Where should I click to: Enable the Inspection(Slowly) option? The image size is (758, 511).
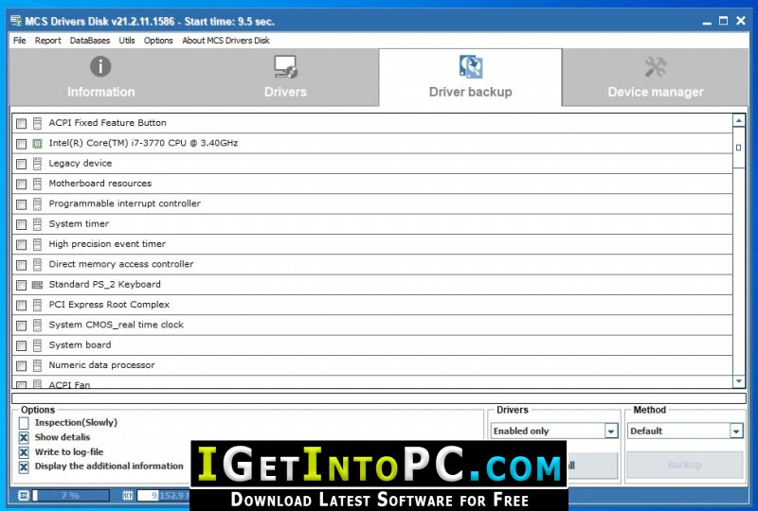click(24, 423)
